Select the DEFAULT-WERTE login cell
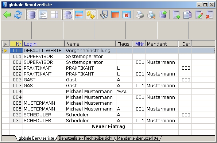Screen dimensions: 217x143 [44, 51]
